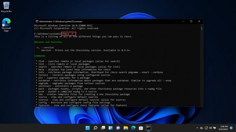Viewport: 236px width, 132px height.
Task: Click the 'pin - suppress upgrades' line
Action: [63, 78]
